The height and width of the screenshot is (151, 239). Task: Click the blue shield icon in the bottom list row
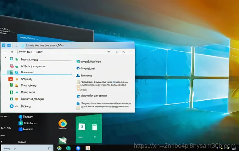coord(12,106)
